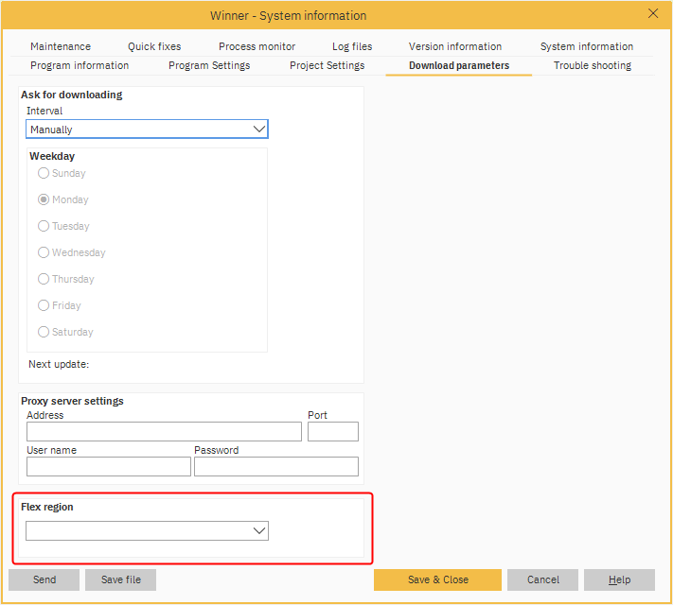This screenshot has width=673, height=605.
Task: Expand the Interval dropdown
Action: point(147,130)
